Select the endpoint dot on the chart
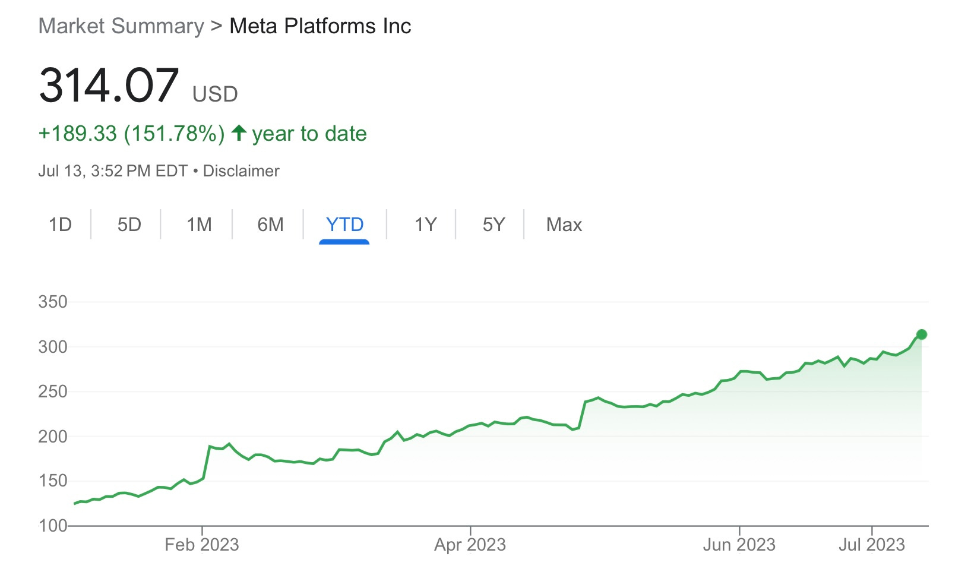The image size is (971, 572). click(x=922, y=334)
